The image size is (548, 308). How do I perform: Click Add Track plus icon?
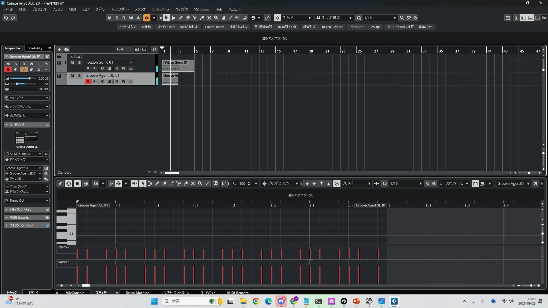(59, 49)
